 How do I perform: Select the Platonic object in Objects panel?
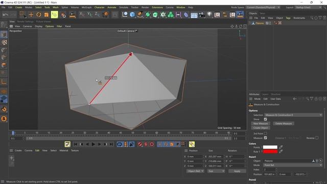coord(260,23)
